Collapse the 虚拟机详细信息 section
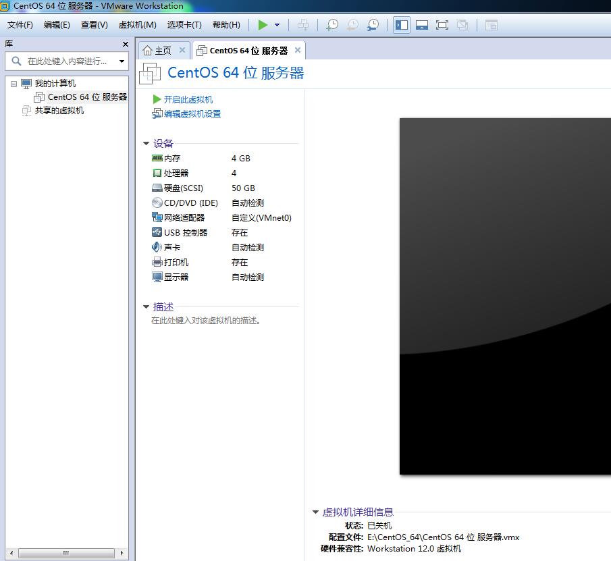Viewport: 611px width, 561px height. tap(316, 512)
